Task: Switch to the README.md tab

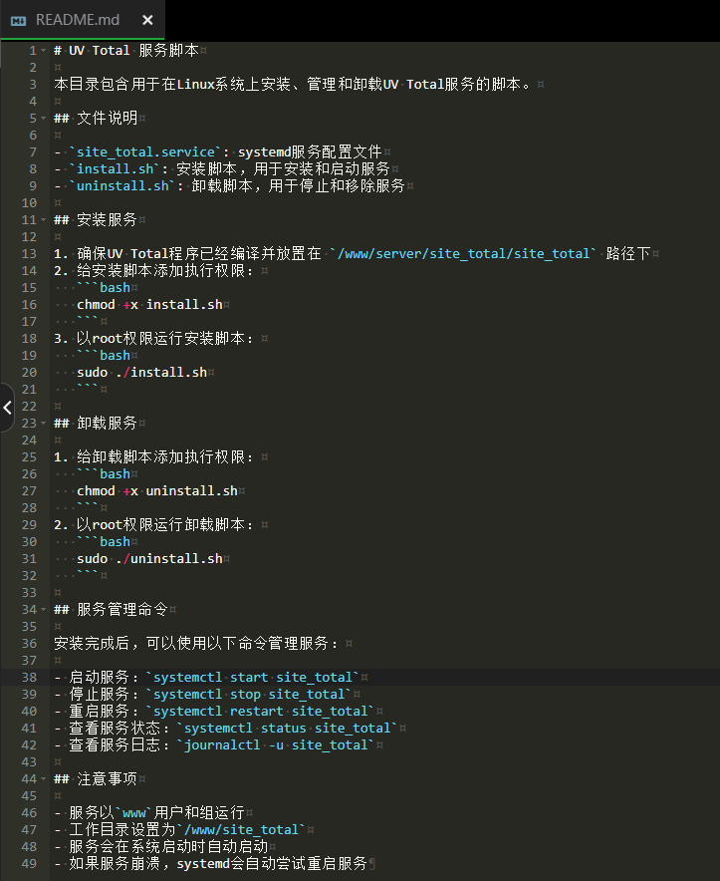Action: point(78,20)
